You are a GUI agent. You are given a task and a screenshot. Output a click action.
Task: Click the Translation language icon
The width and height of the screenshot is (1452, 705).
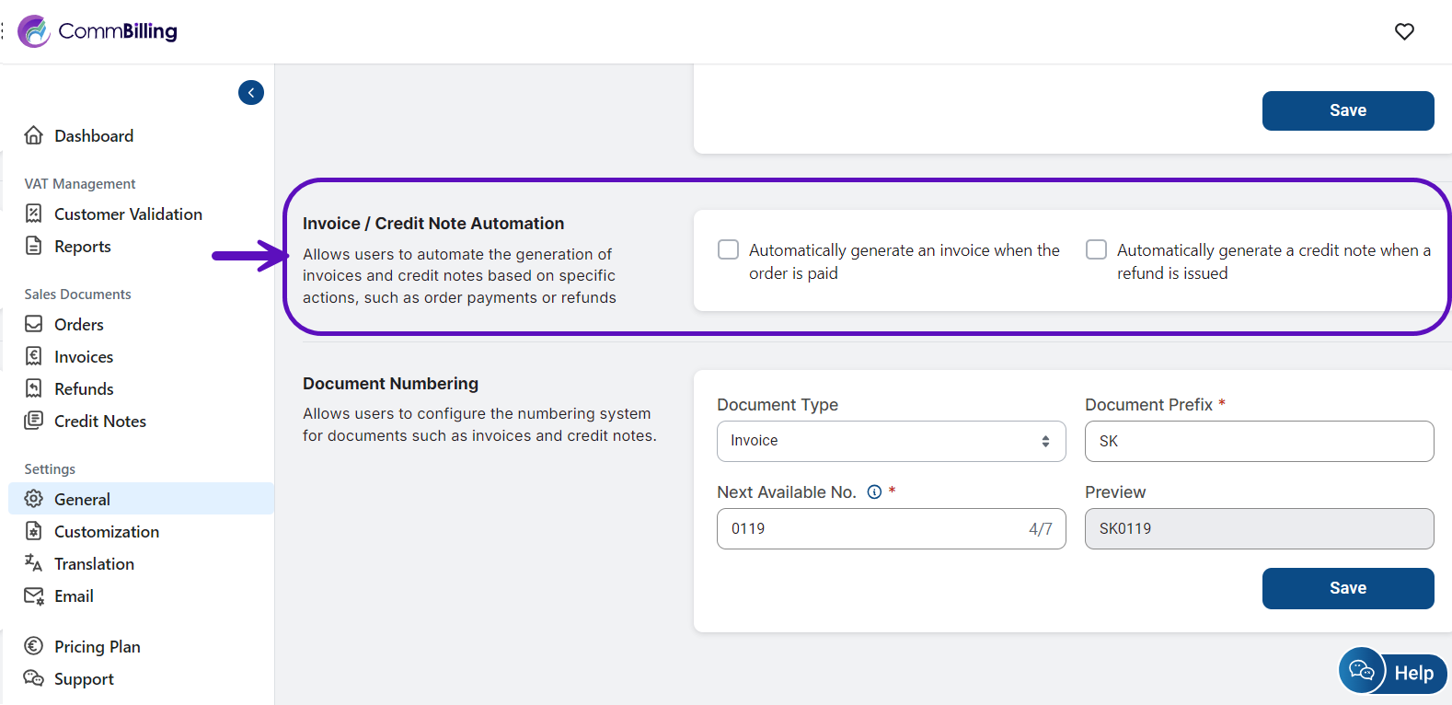(x=34, y=563)
